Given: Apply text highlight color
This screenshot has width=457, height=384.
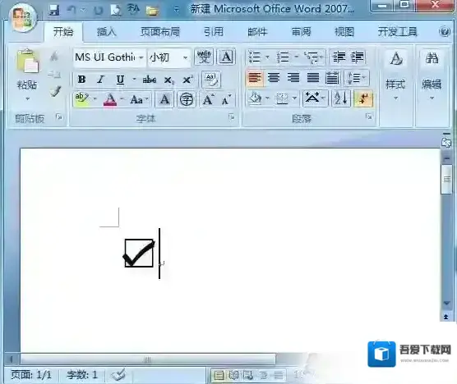Looking at the screenshot, I should coord(82,99).
